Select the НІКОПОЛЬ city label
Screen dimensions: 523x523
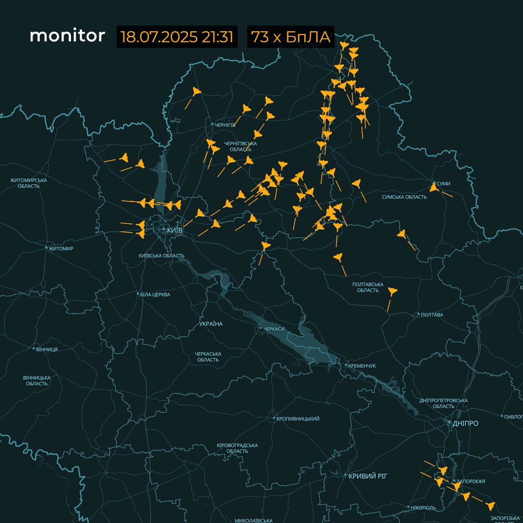[x=423, y=507]
